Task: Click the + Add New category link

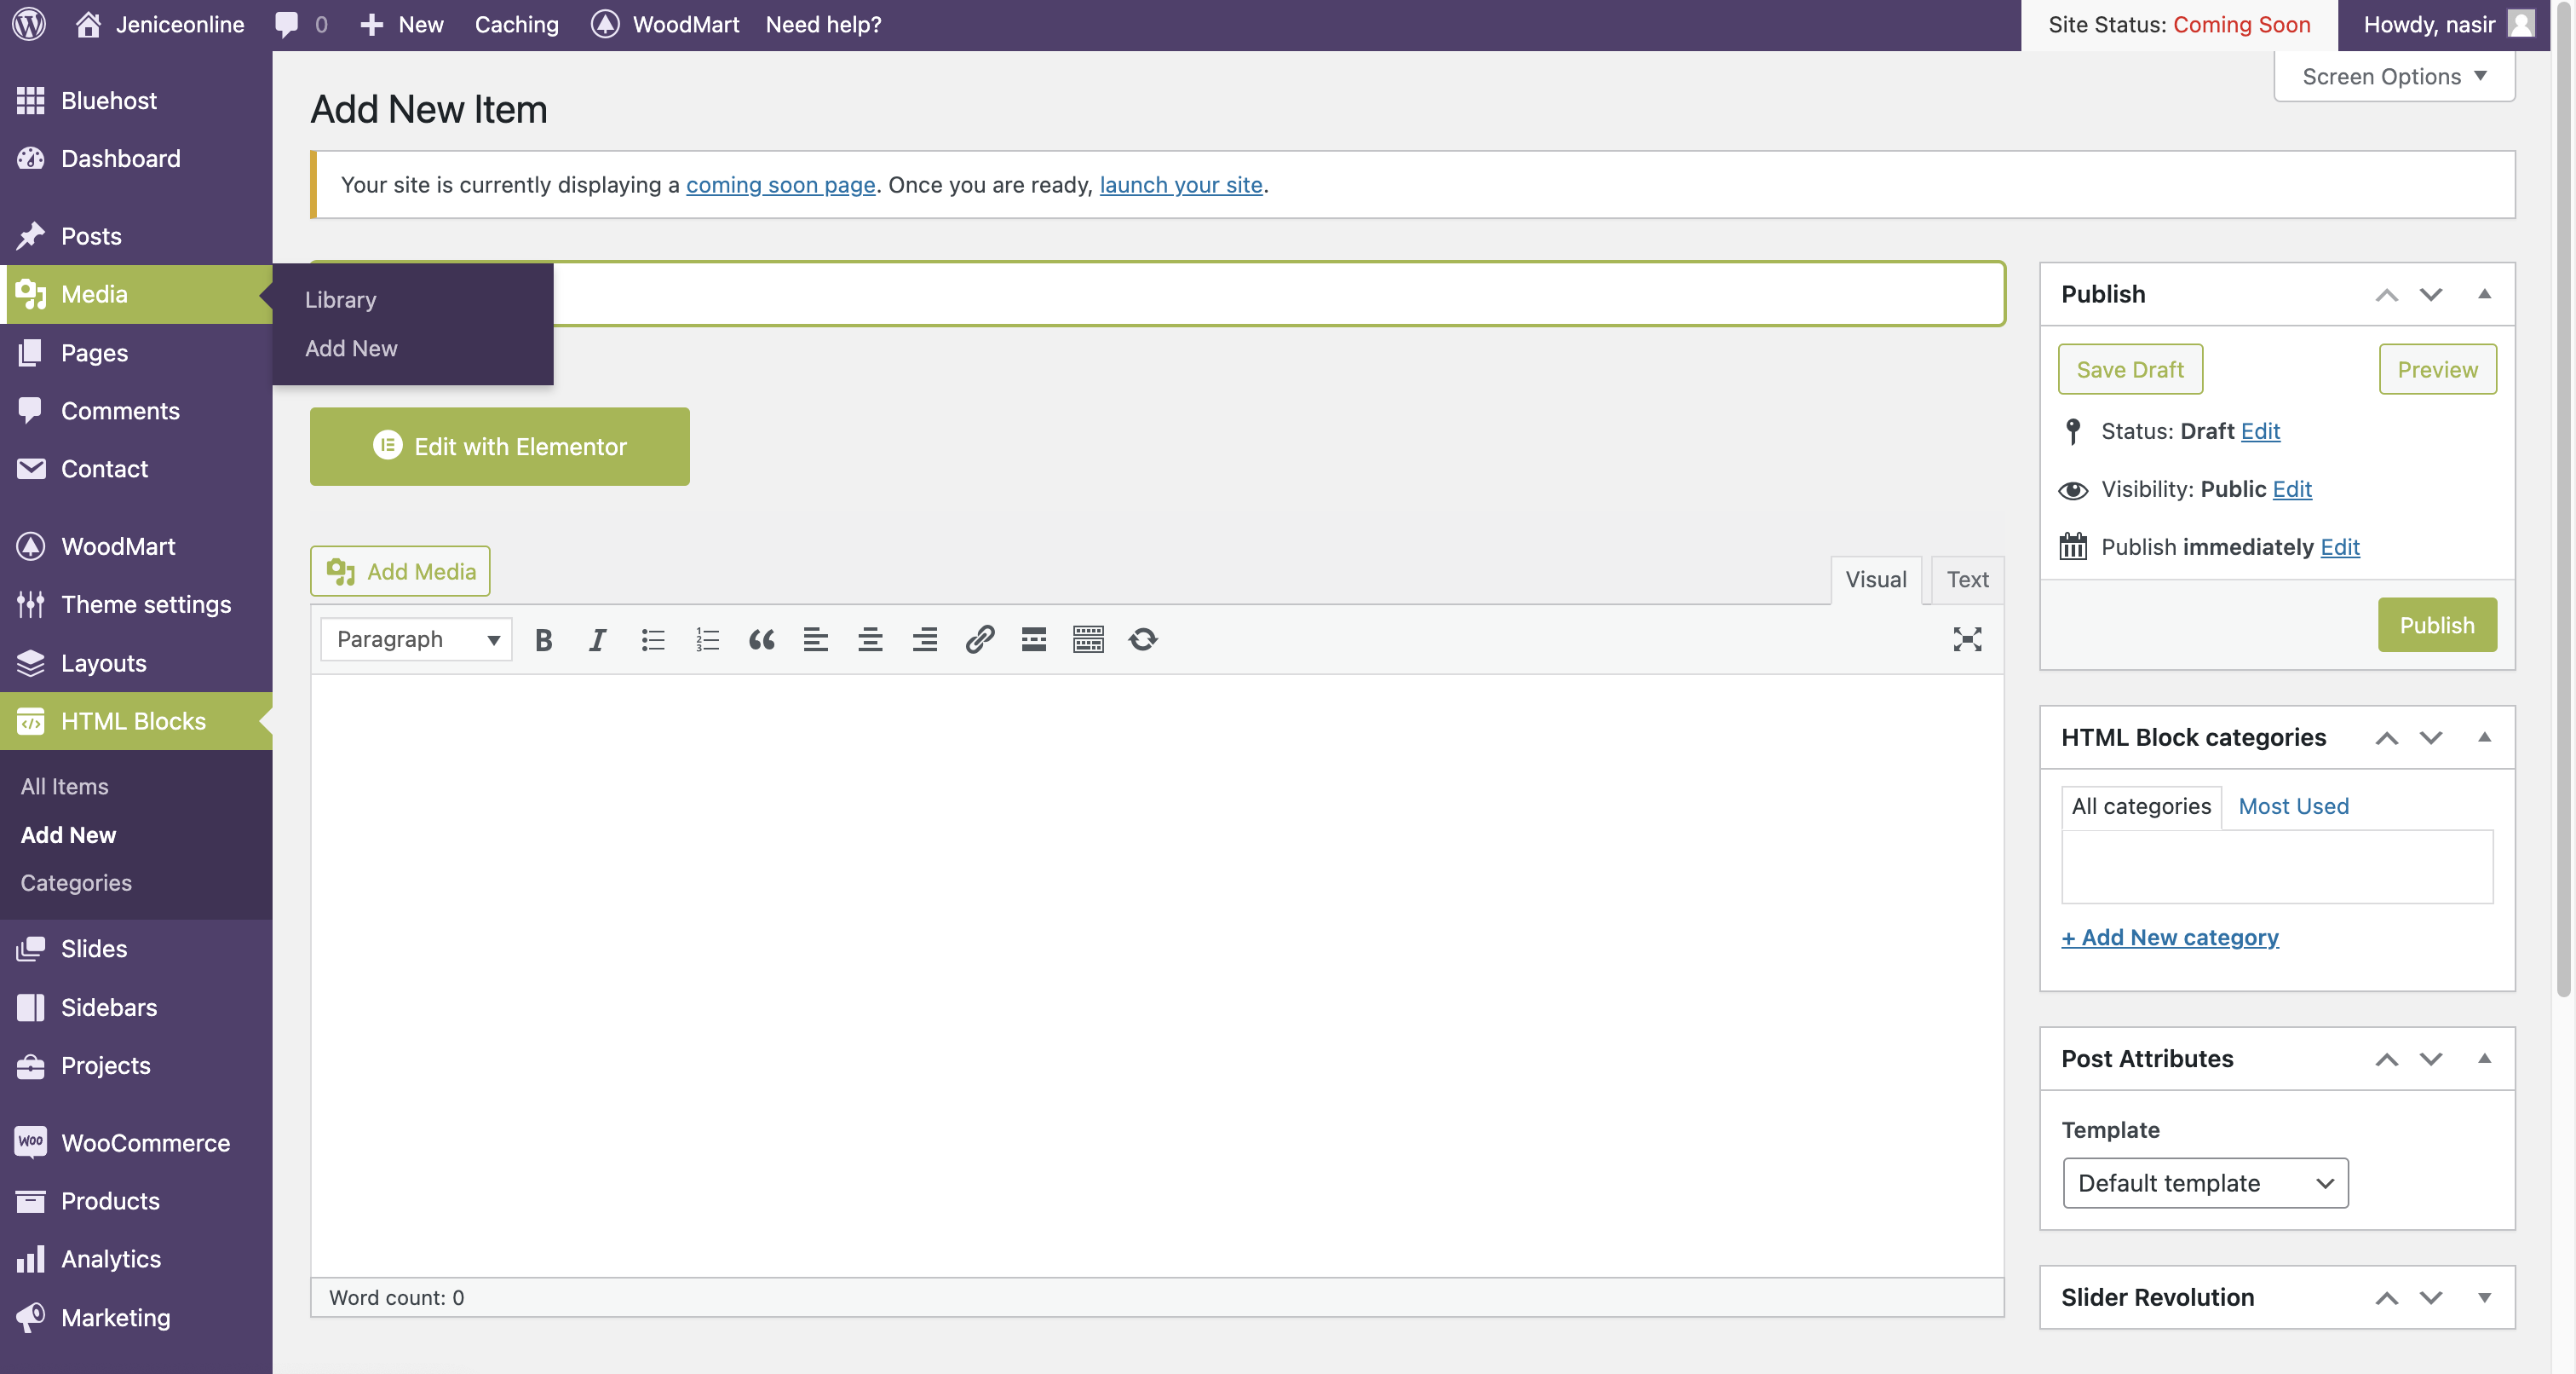Action: [x=2170, y=938]
